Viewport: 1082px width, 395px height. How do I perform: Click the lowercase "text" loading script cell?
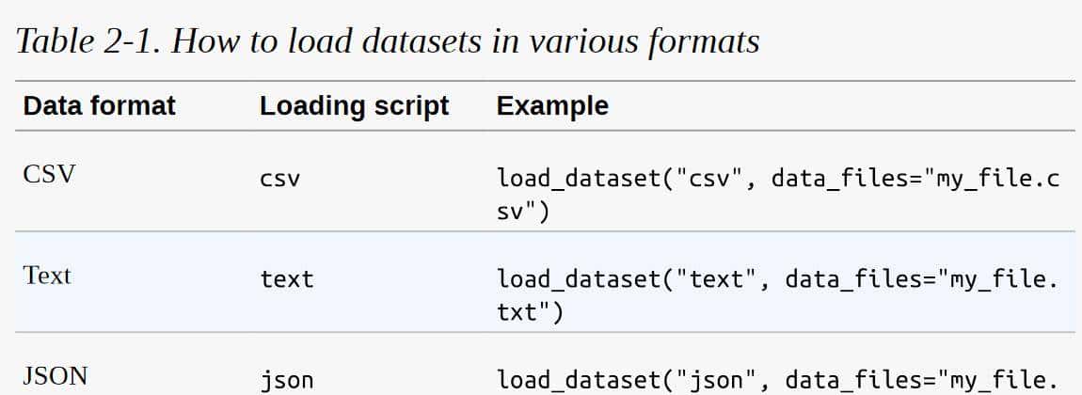point(286,279)
